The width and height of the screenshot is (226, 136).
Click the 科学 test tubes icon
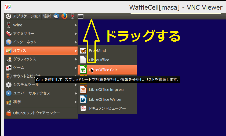(x=9, y=102)
